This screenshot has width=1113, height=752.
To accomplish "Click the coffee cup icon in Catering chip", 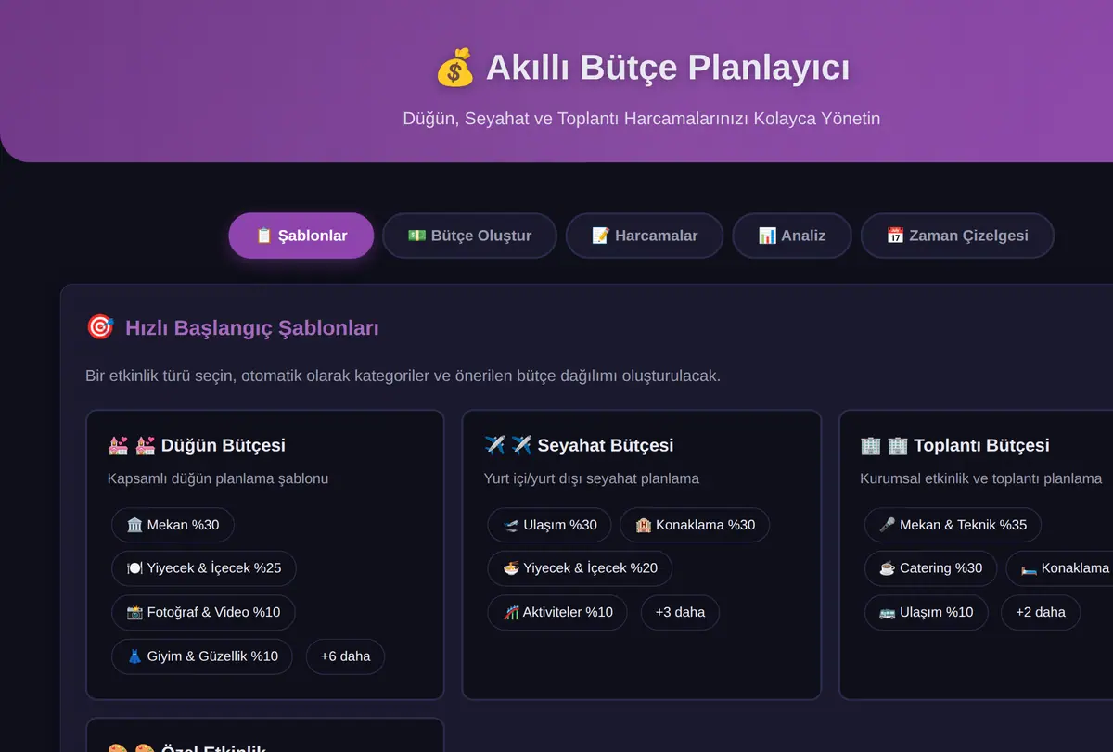I will pos(888,568).
